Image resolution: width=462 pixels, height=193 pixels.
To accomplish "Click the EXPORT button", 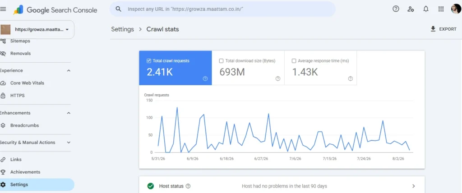I will tap(444, 29).
